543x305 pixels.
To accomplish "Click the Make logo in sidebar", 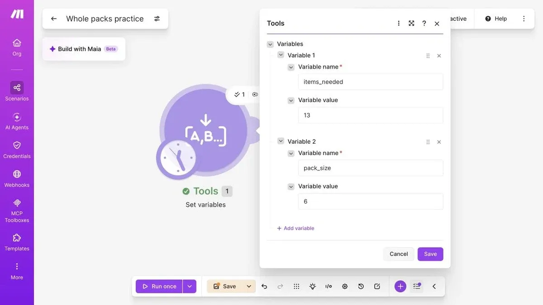I will coord(17,14).
